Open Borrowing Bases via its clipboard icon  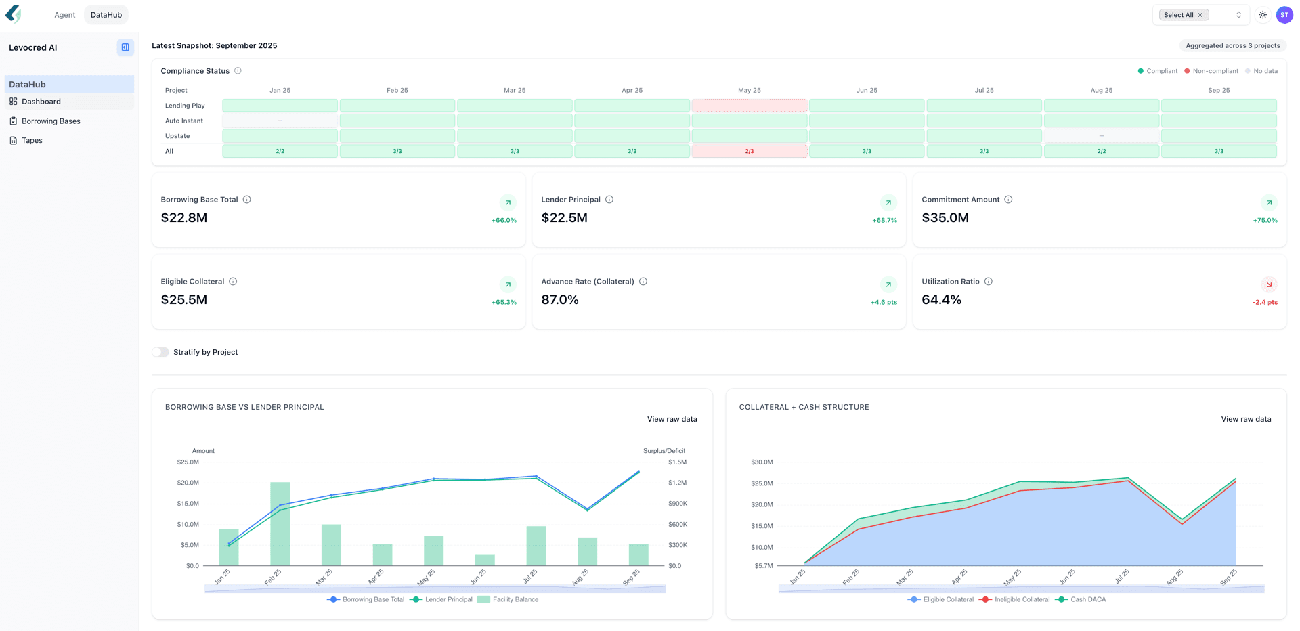point(14,121)
